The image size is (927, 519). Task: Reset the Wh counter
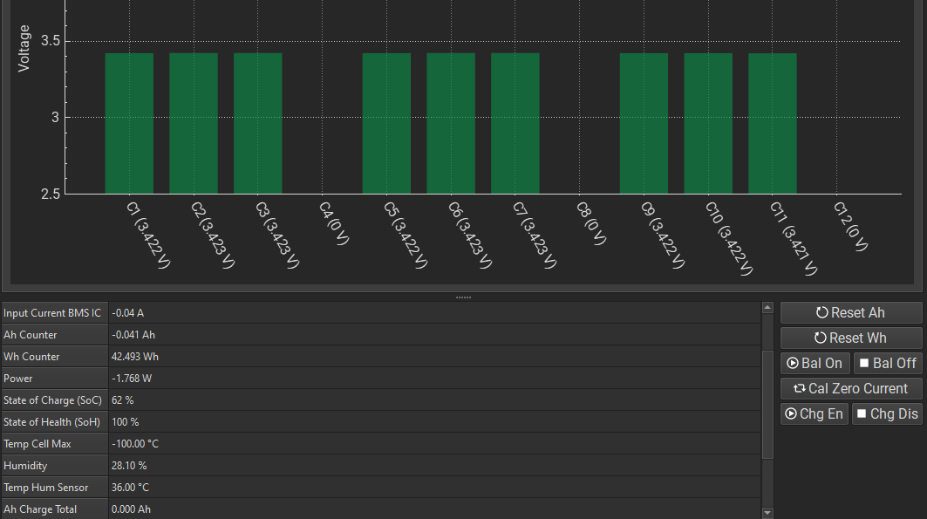(x=851, y=338)
